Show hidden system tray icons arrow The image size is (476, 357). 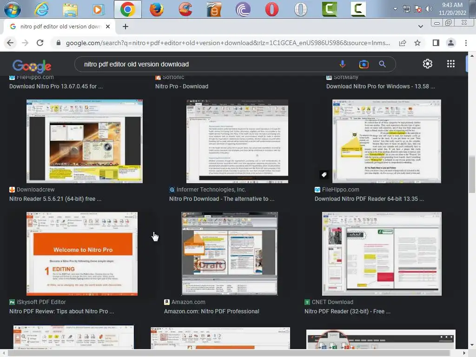395,9
